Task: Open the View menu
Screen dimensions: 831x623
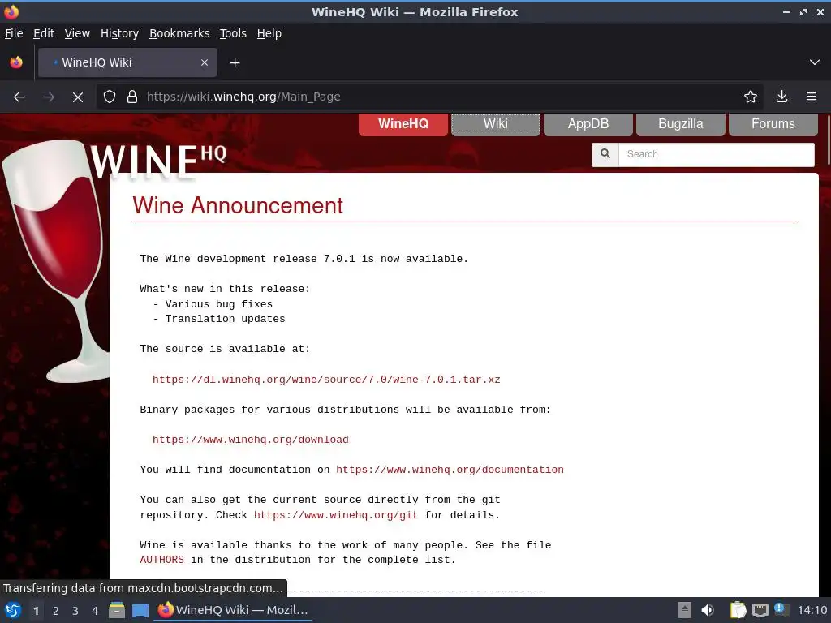Action: (77, 33)
